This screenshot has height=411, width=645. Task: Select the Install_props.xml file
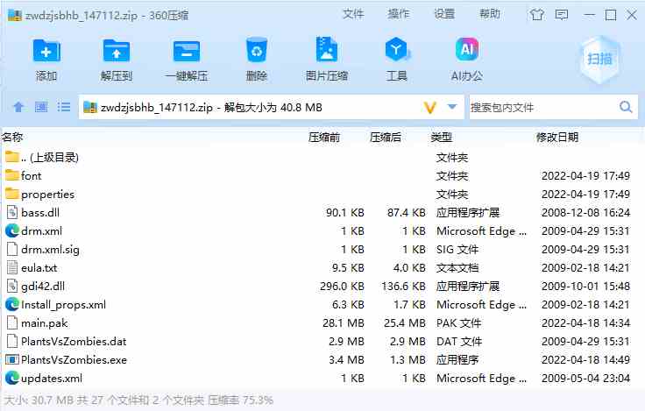(322, 304)
